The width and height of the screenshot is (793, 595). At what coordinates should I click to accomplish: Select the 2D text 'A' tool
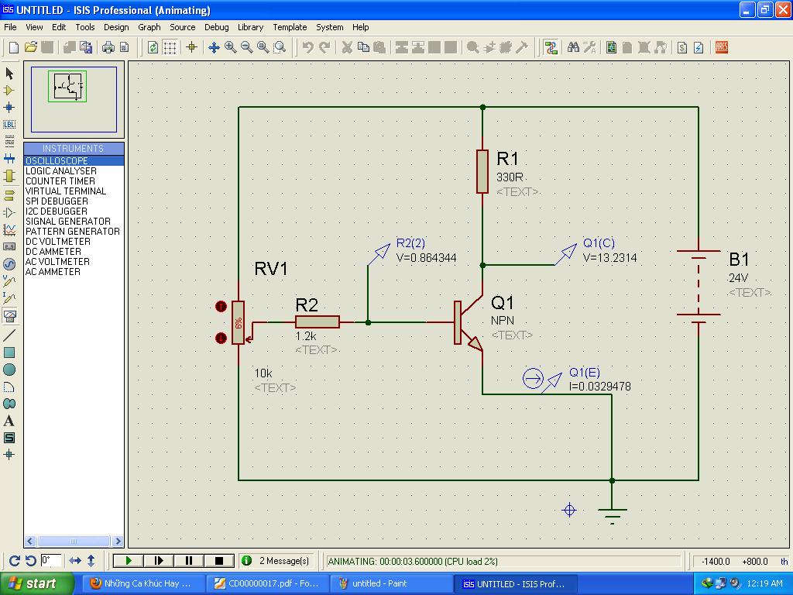[x=9, y=421]
